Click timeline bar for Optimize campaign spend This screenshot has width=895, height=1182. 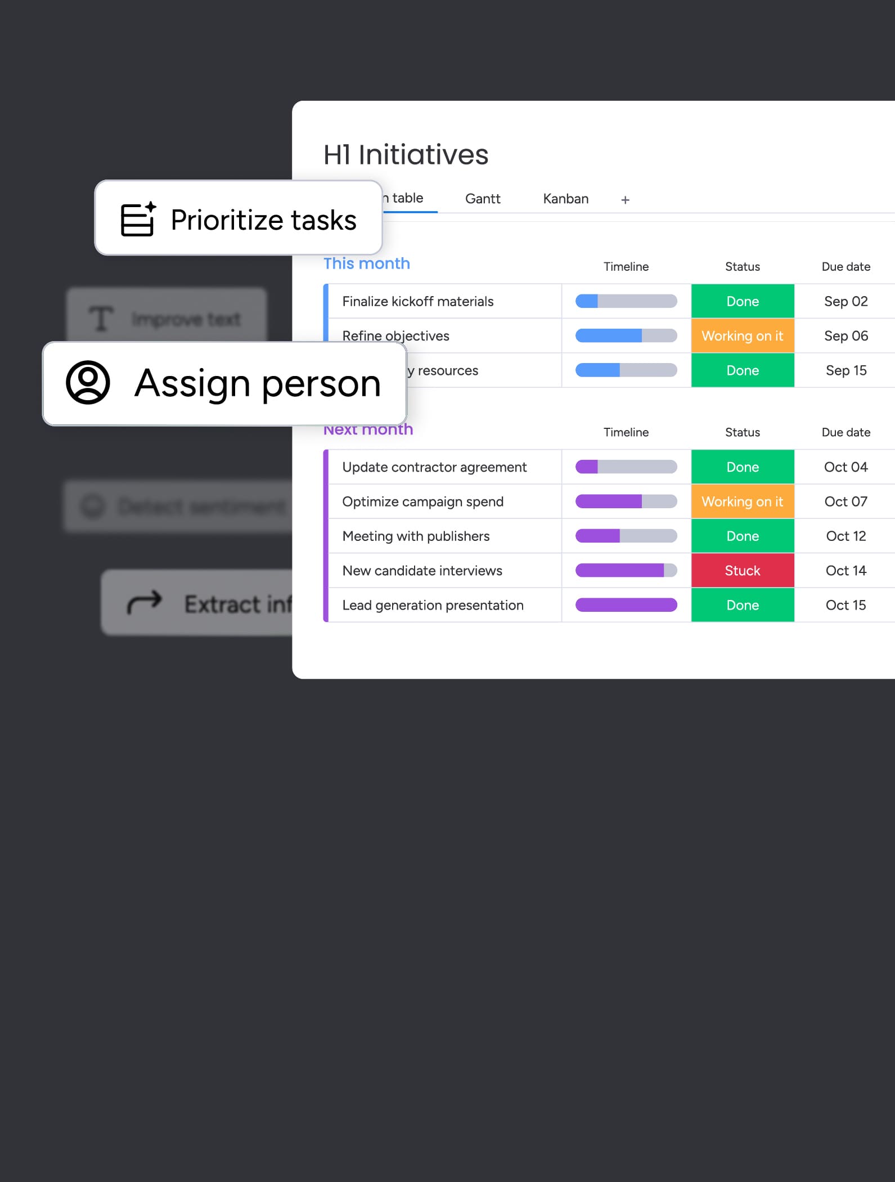tap(626, 502)
